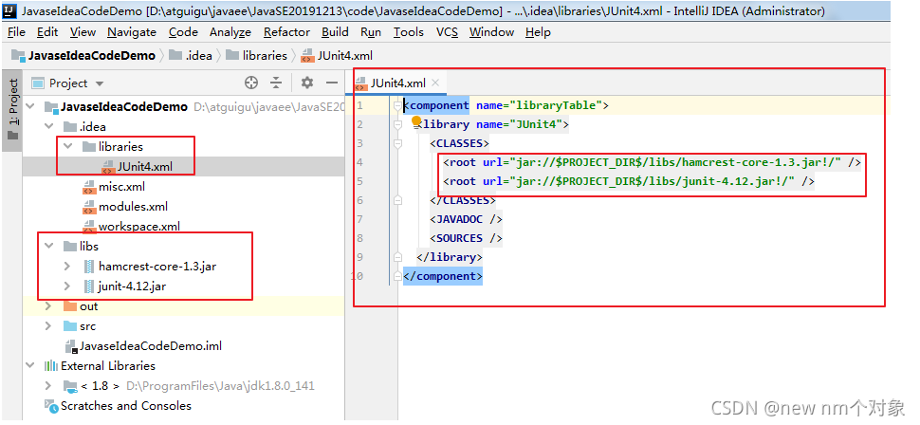The height and width of the screenshot is (425, 920).
Task: Click libraries in the breadcrumb bar
Action: click(x=266, y=56)
